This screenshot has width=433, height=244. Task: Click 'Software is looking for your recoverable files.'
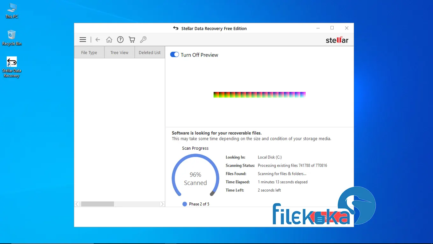pyautogui.click(x=217, y=133)
